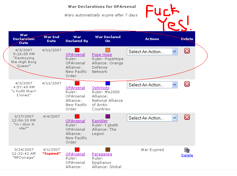Click the "Delete" column header

(187, 39)
